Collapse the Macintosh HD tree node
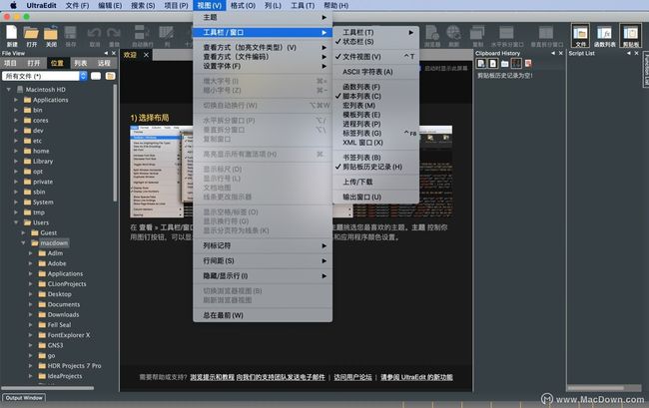Screen dimensions: 649x408 9,90
